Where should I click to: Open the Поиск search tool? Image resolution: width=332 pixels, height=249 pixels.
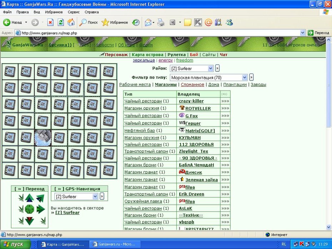click(88, 22)
